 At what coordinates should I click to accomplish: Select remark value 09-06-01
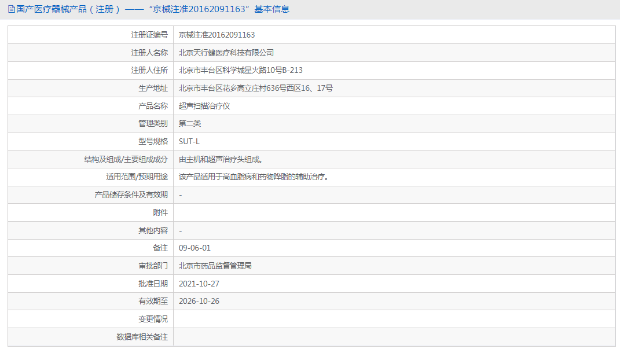pos(195,248)
